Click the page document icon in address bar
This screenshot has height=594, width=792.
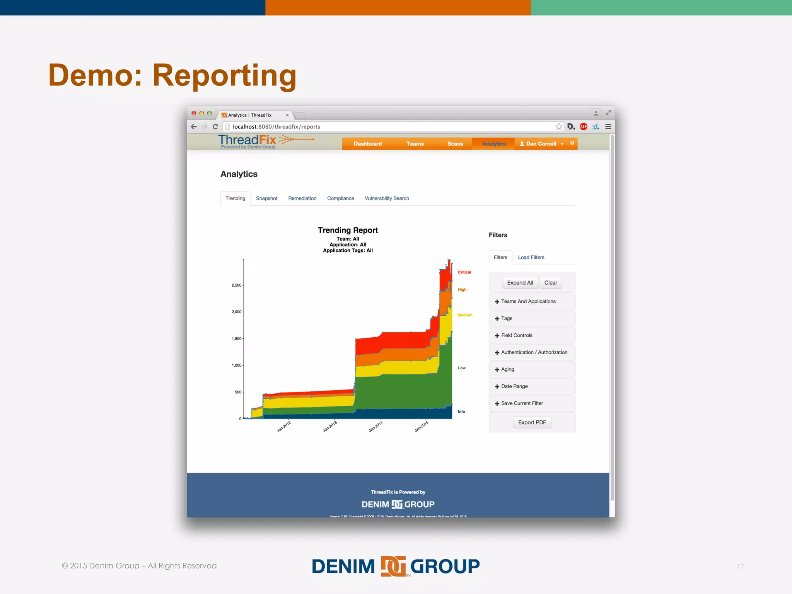click(228, 126)
